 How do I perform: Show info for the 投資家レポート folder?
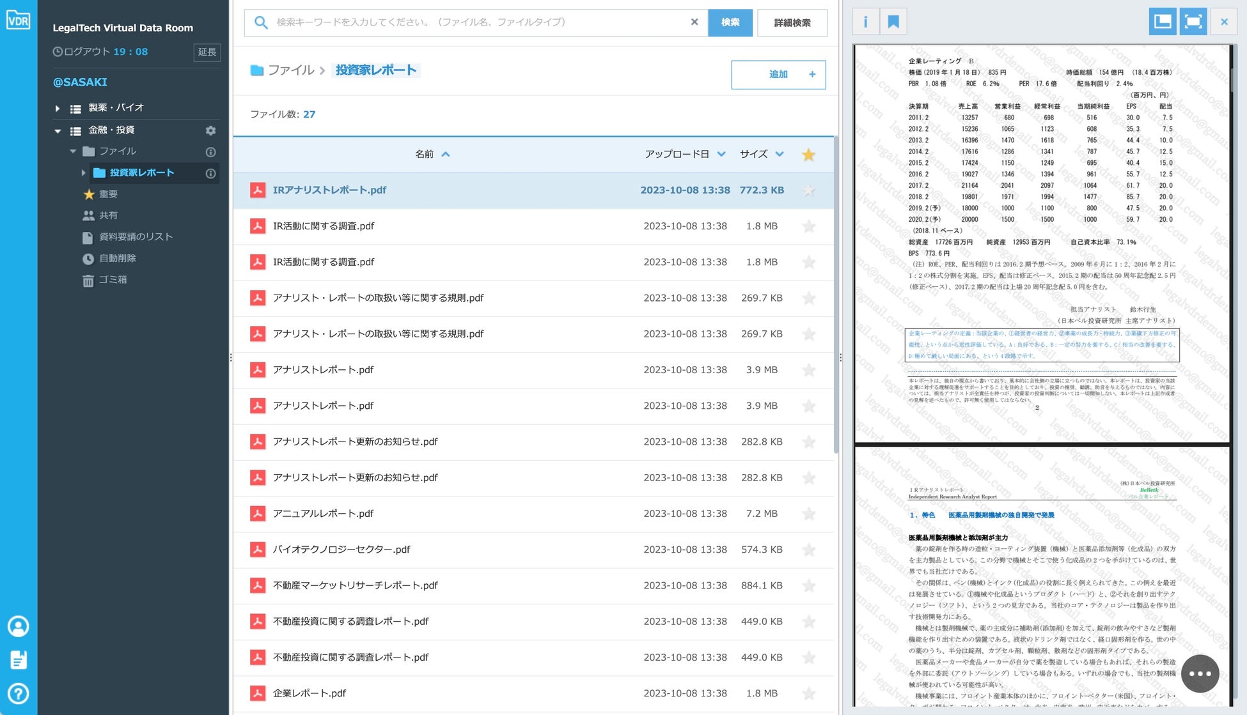point(210,173)
